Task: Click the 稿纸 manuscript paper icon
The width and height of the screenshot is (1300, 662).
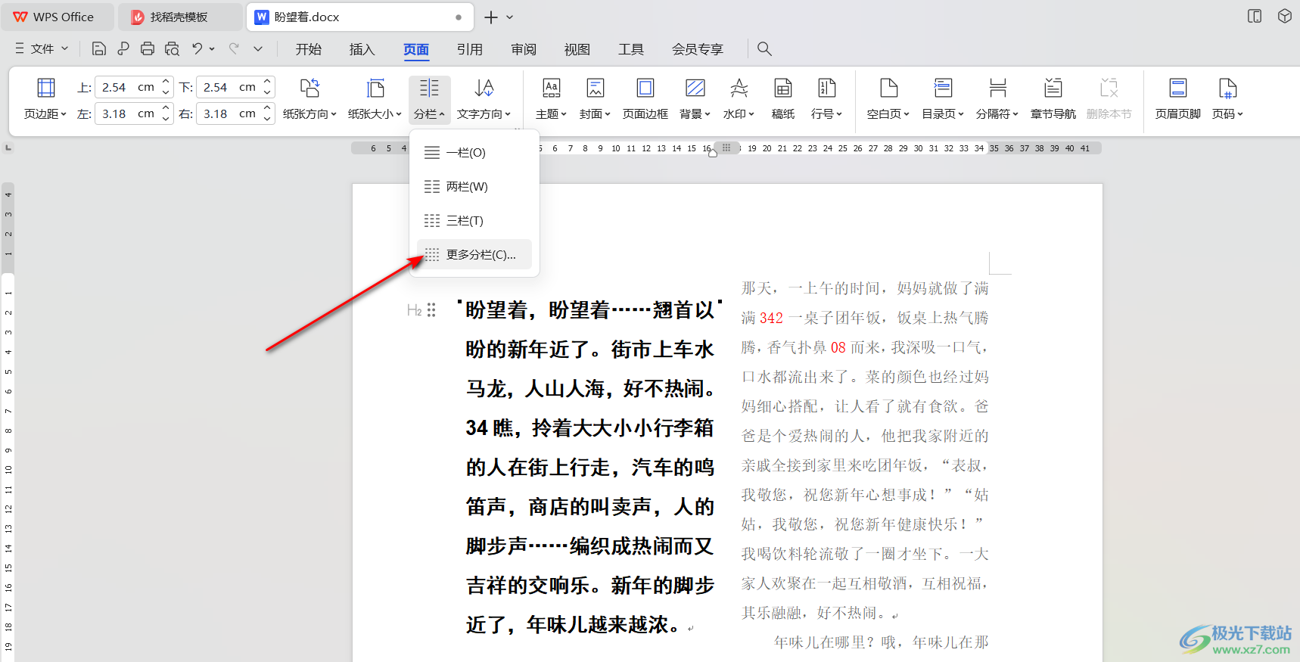Action: pos(783,99)
